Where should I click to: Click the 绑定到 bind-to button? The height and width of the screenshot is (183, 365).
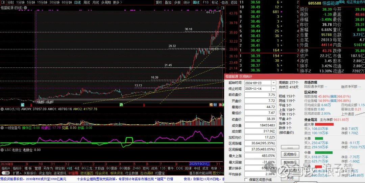(x=60, y=169)
